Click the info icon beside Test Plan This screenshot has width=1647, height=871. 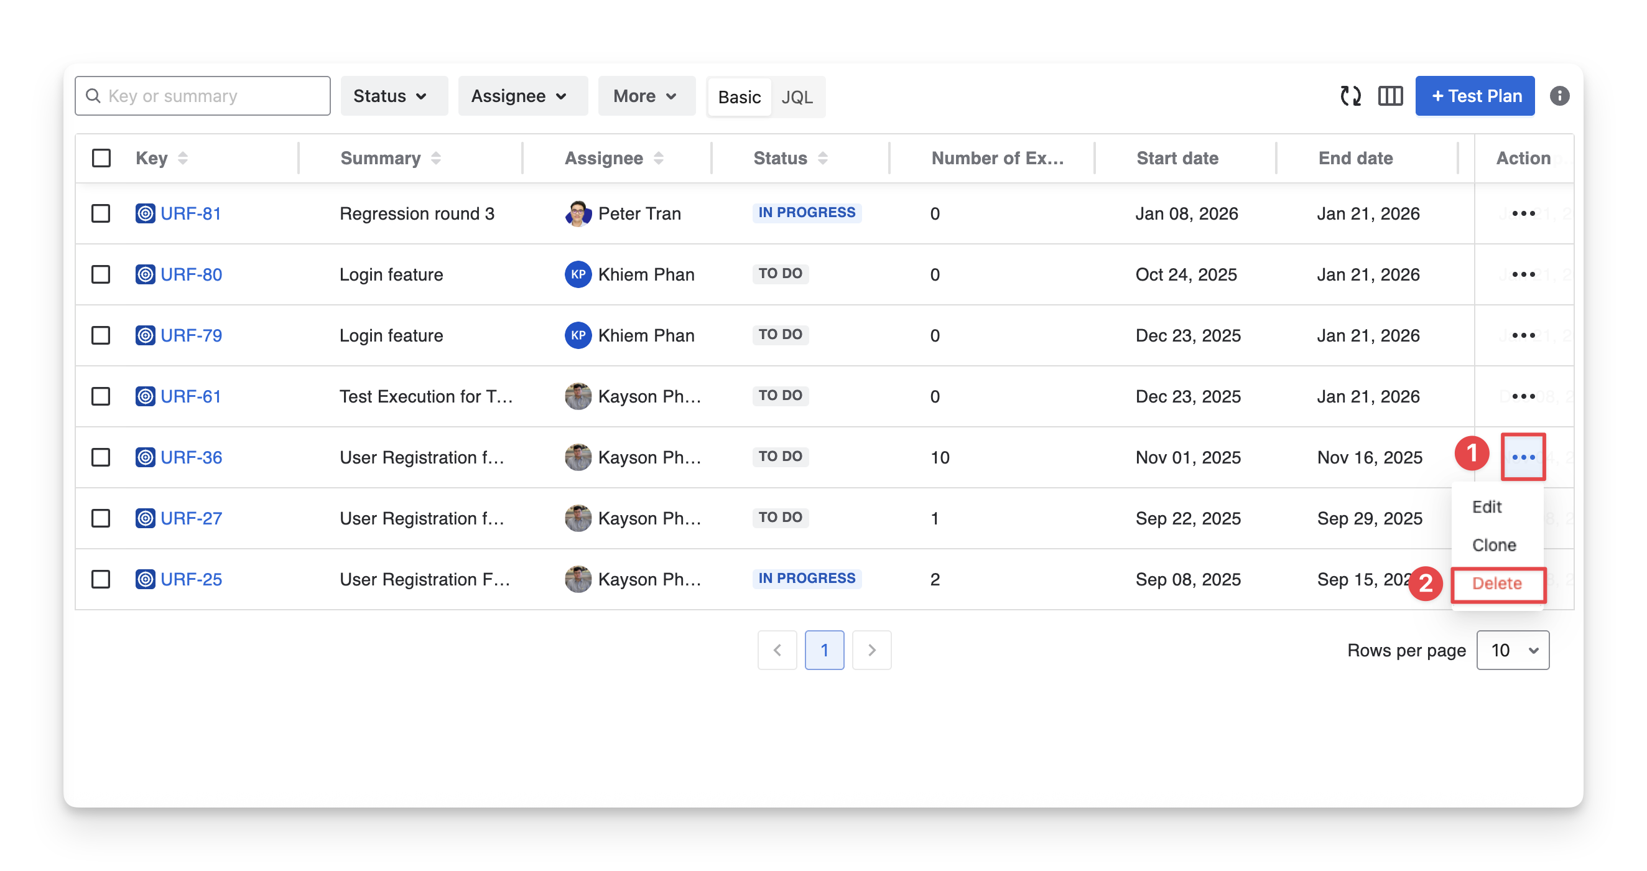click(x=1559, y=96)
